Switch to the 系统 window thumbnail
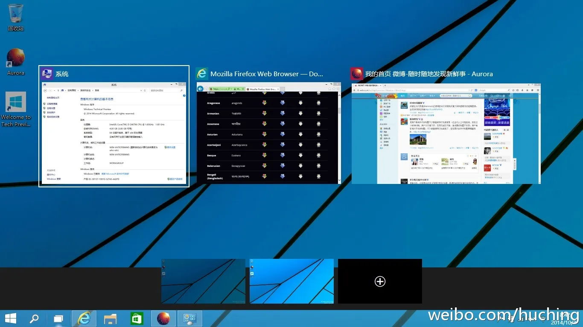 pyautogui.click(x=114, y=133)
